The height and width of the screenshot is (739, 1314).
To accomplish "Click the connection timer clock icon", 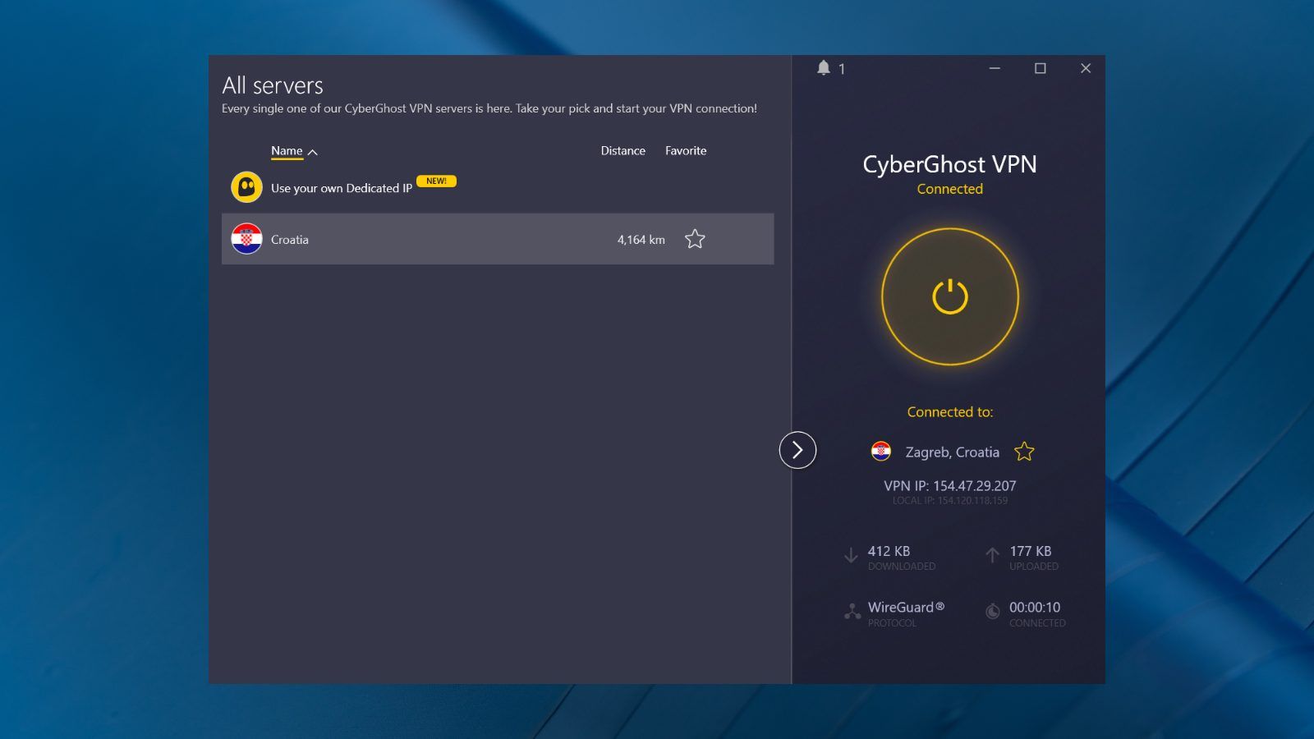I will tap(992, 611).
